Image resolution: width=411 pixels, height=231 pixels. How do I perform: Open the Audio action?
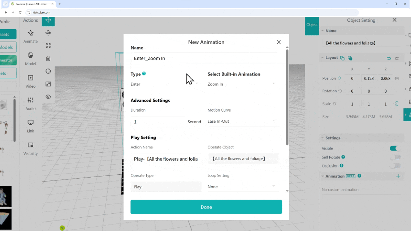pos(31,103)
